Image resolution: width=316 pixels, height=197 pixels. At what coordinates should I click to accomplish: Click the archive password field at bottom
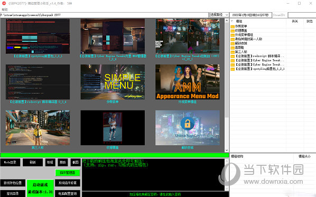pyautogui.click(x=155, y=194)
